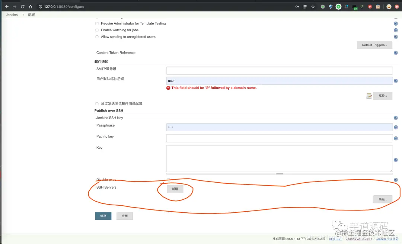The width and height of the screenshot is (402, 244).
Task: Open help for Content Token Reference
Action: coord(396,53)
